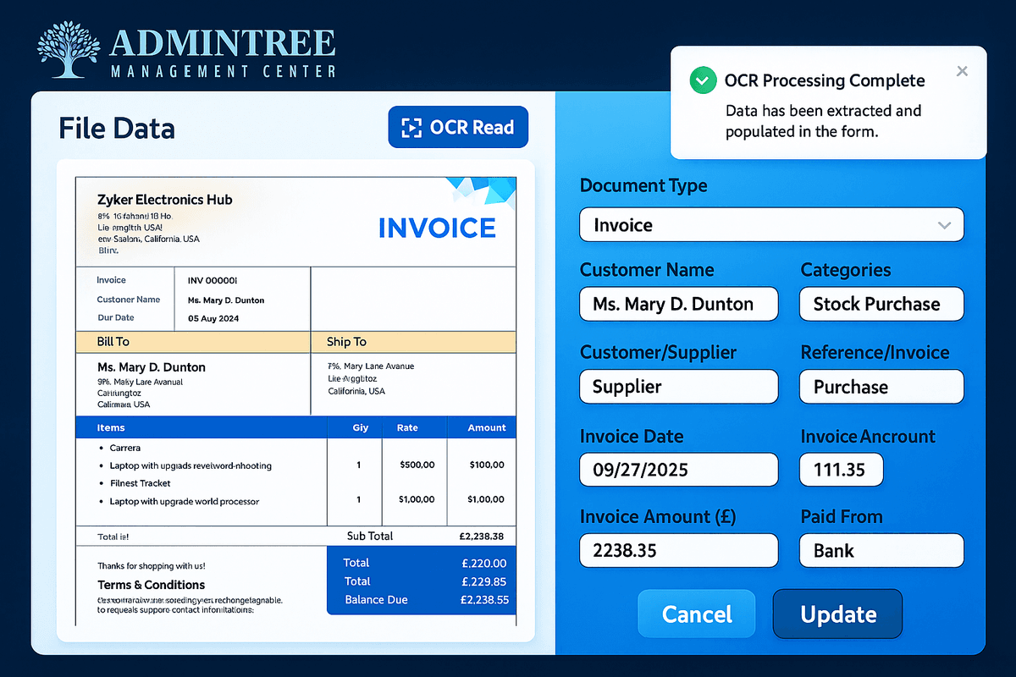
Task: Click the Zyker Electronics Hub company name
Action: point(165,200)
